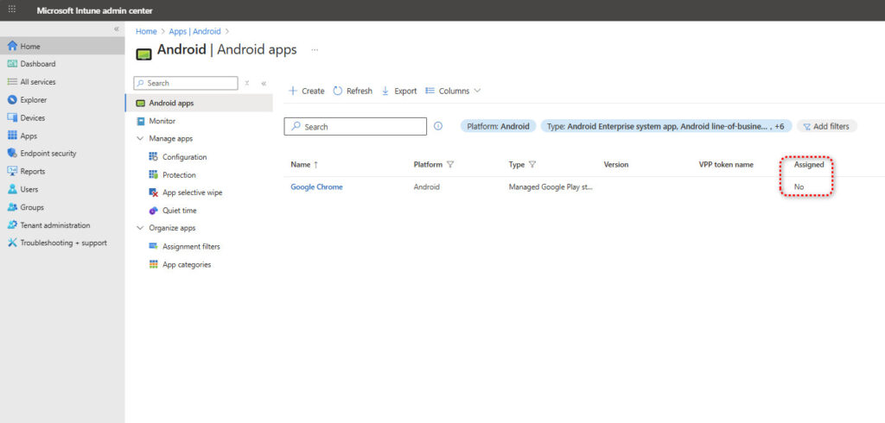Click the apps list Search field
Screen dimensions: 885x423
(x=355, y=127)
